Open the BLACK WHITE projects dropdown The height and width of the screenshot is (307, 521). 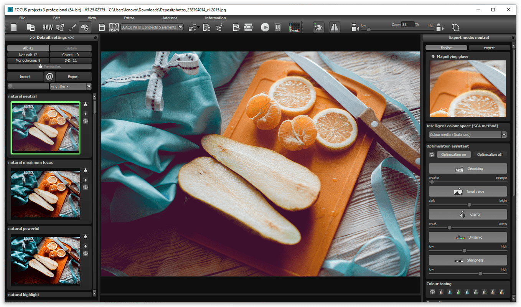coord(152,27)
